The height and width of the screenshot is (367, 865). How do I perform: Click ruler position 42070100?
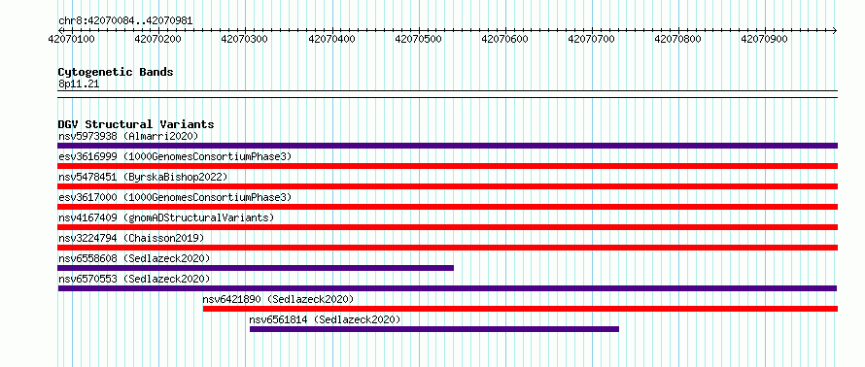(72, 39)
